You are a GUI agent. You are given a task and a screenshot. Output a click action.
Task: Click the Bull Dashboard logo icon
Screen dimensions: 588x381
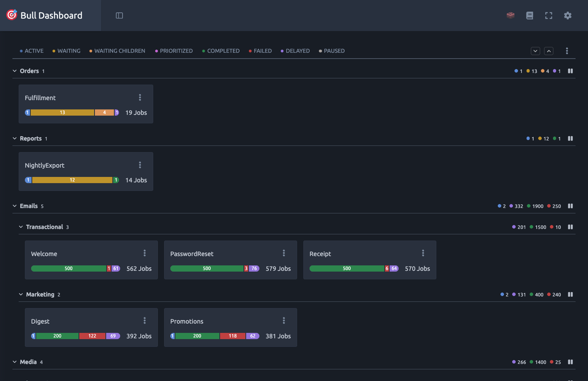(12, 15)
